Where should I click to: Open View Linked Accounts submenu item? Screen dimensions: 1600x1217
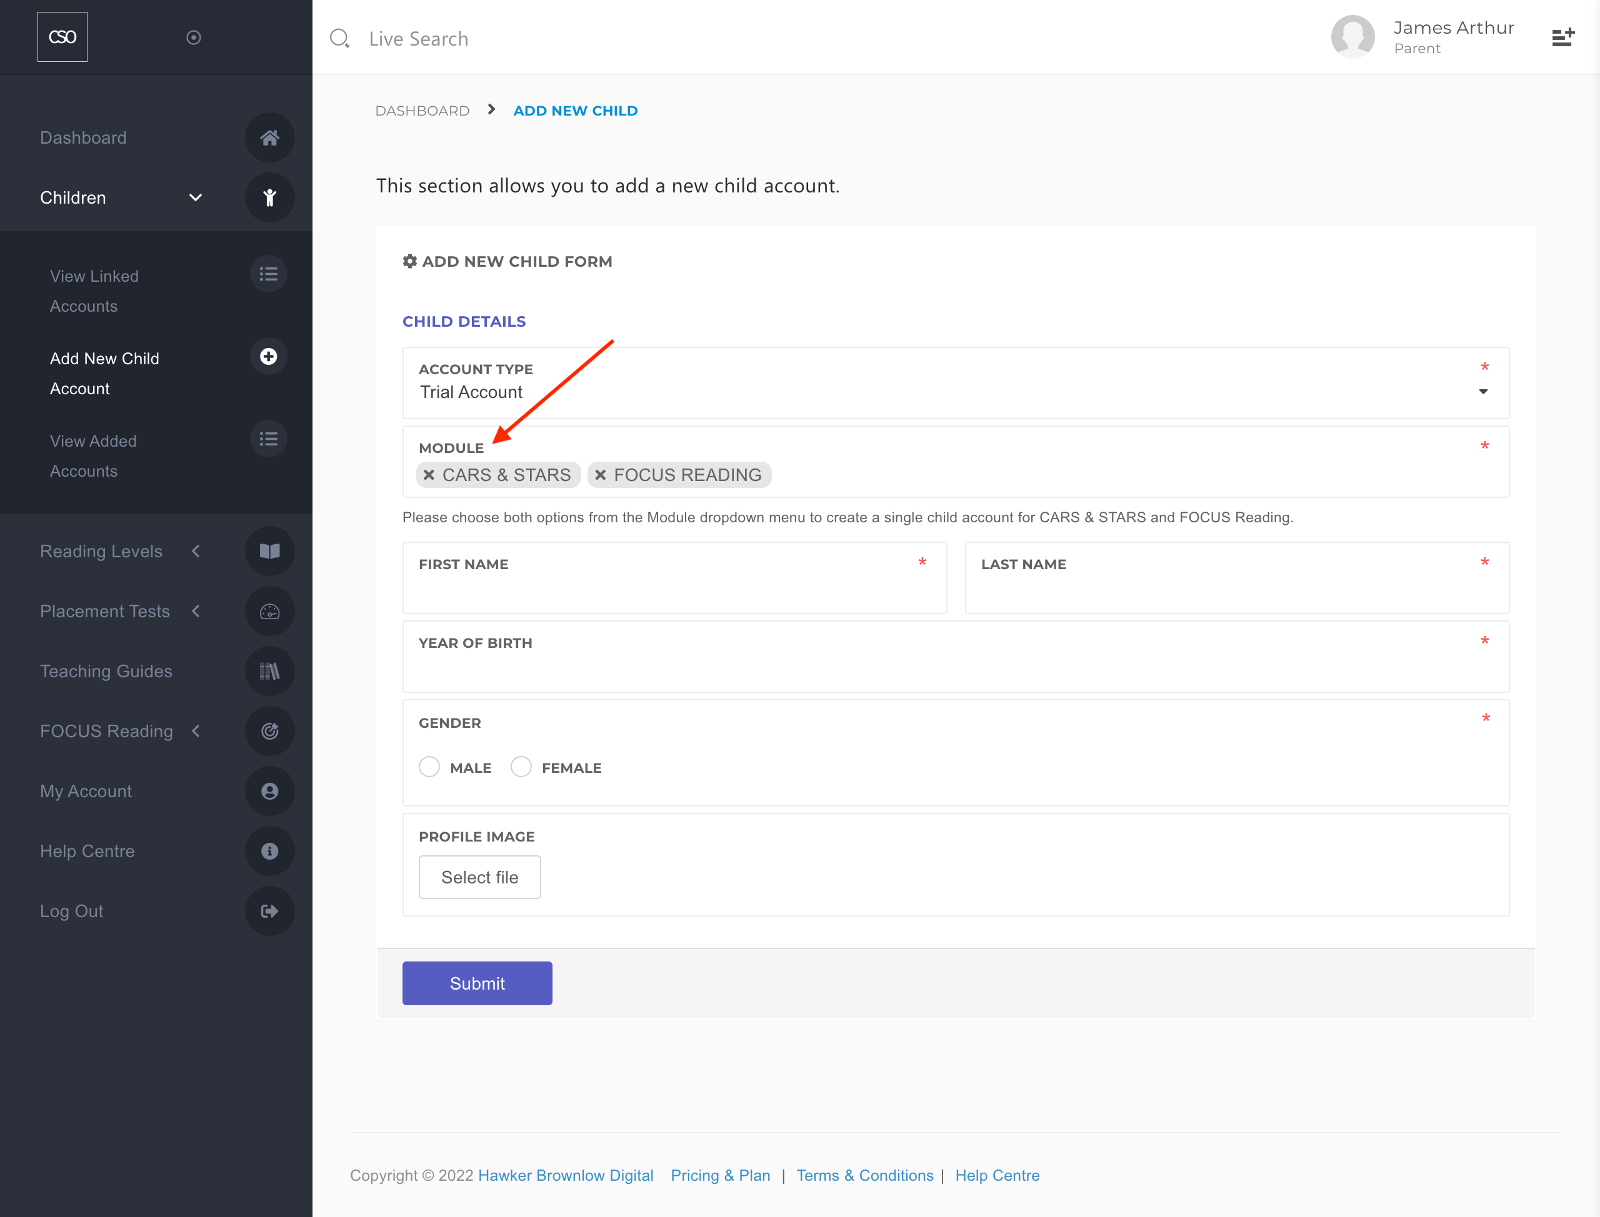94,291
